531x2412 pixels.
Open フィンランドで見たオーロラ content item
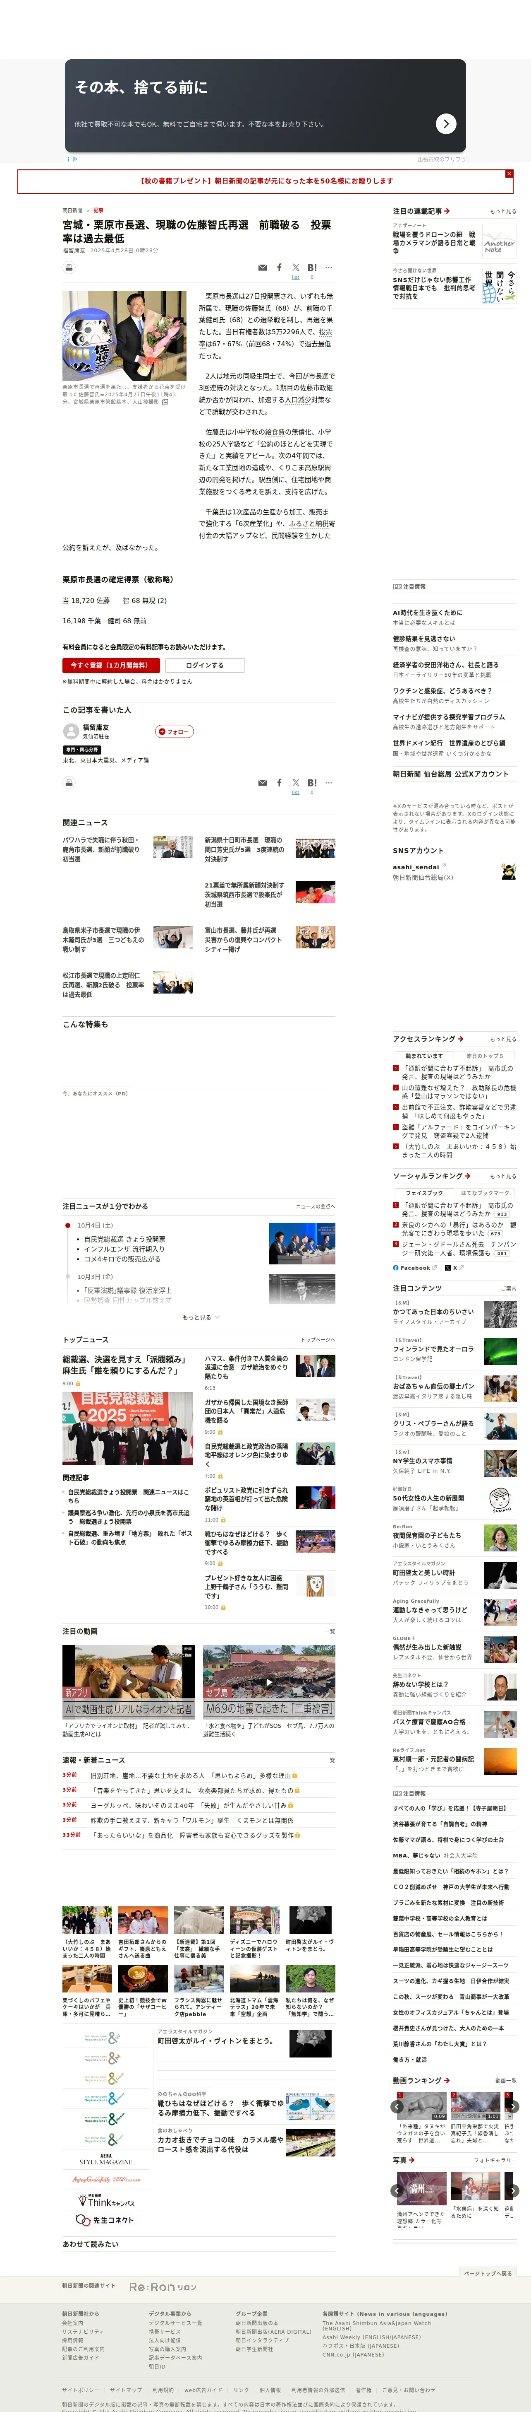(433, 1349)
